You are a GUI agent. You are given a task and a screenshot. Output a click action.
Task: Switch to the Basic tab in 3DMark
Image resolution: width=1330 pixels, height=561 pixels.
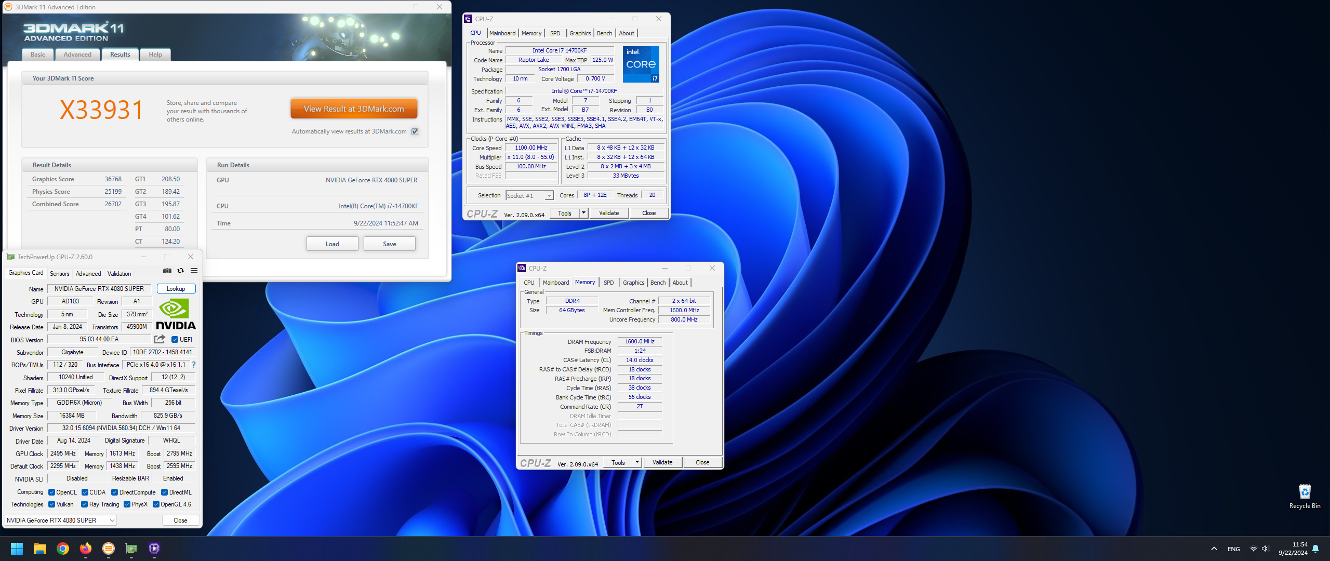tap(38, 55)
